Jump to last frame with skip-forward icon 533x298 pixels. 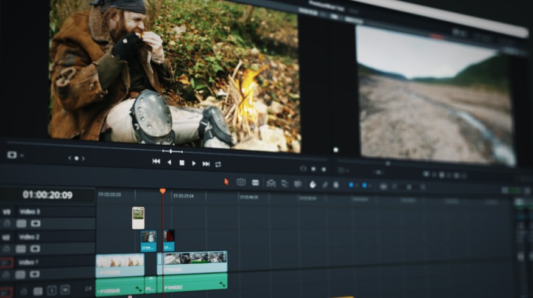pos(206,164)
